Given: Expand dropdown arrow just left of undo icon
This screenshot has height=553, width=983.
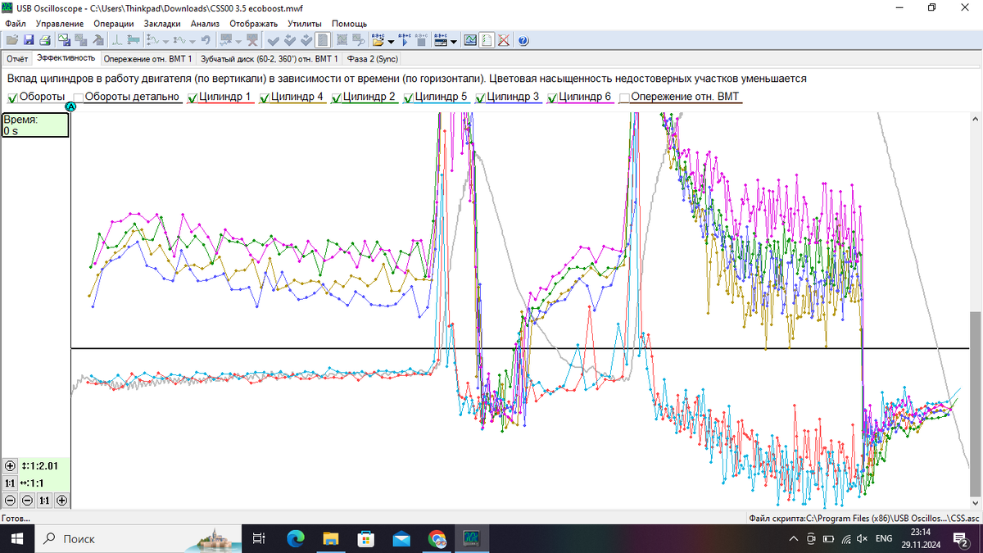Looking at the screenshot, I should click(x=193, y=40).
